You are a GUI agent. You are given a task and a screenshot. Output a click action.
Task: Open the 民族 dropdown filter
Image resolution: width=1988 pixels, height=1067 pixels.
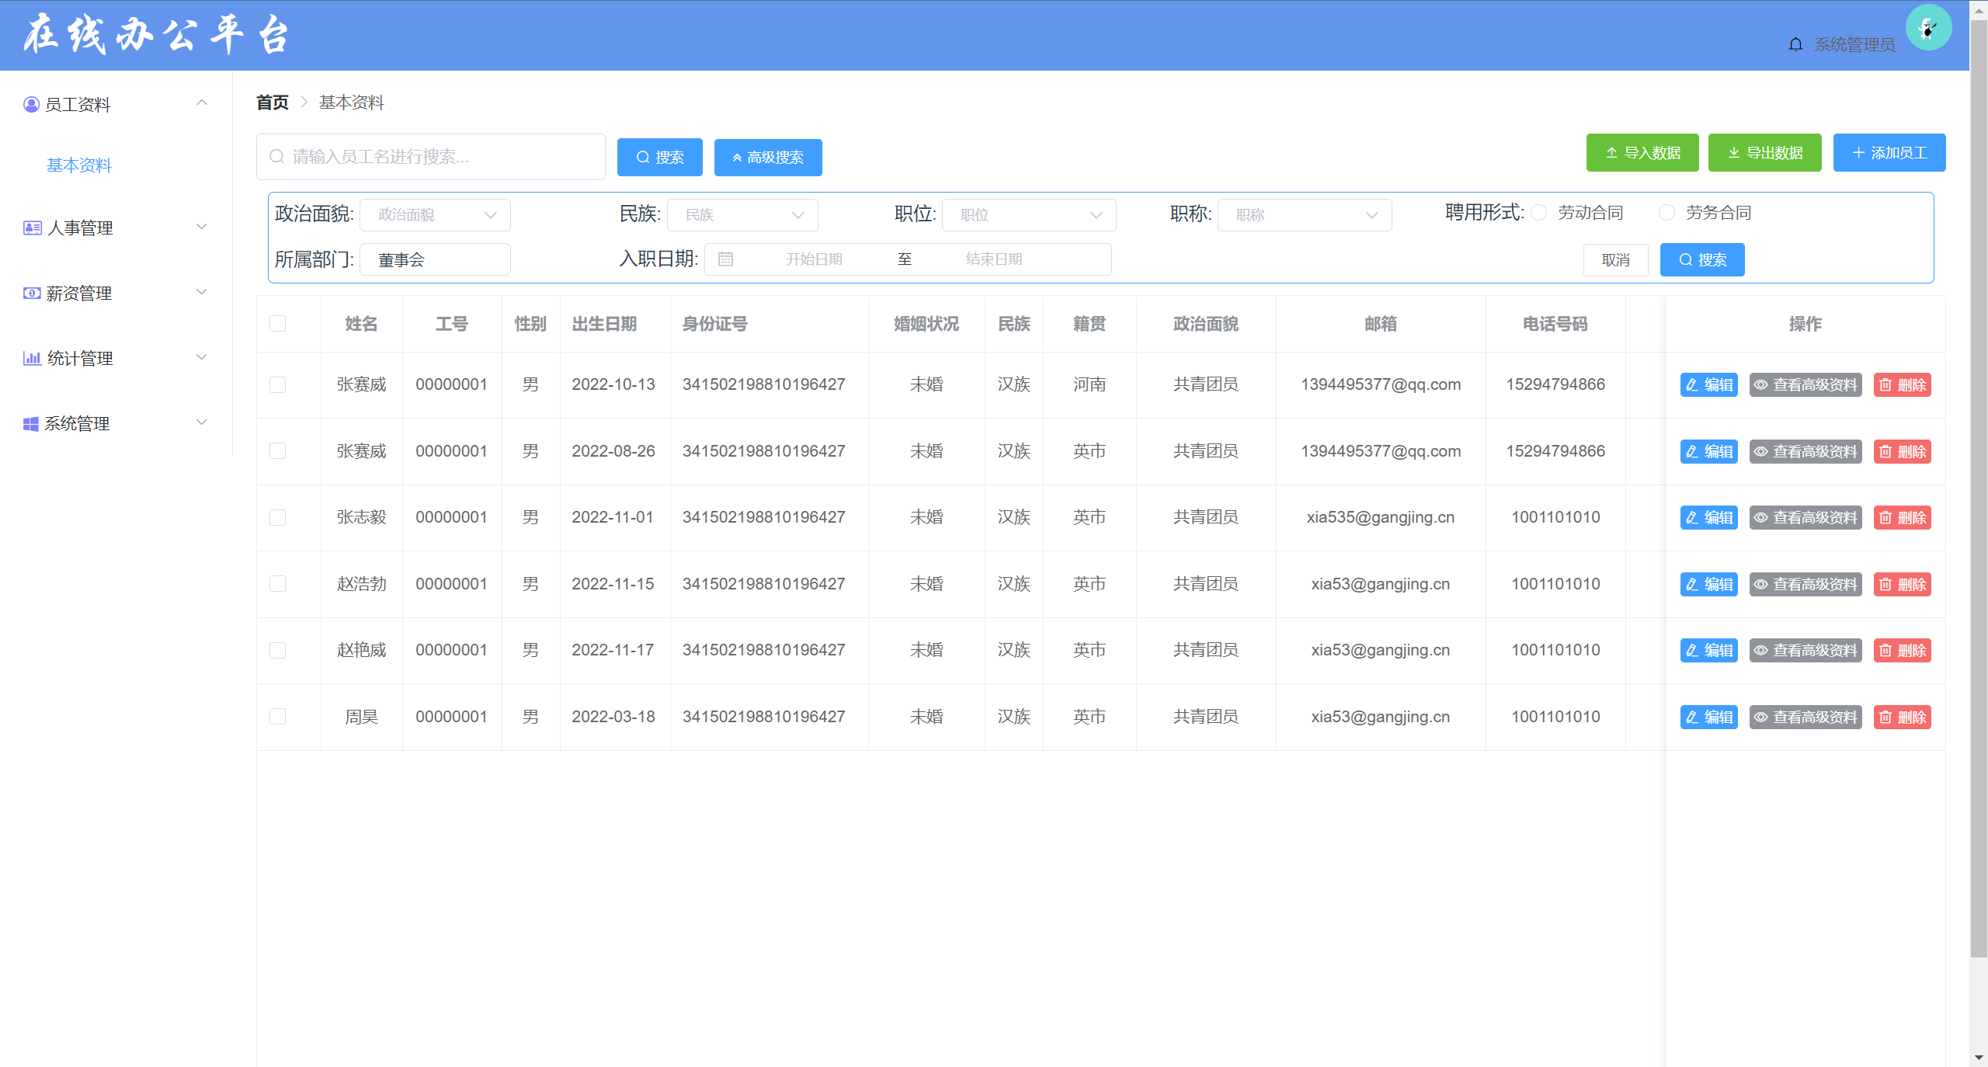742,215
